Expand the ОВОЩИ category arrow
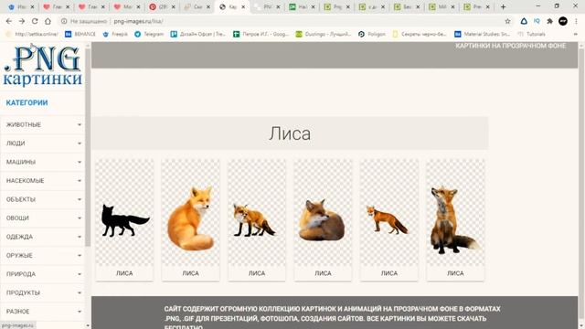 click(x=80, y=218)
